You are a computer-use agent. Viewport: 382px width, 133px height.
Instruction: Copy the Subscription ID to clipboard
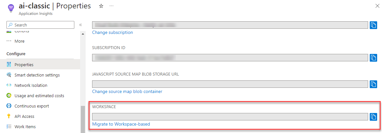(x=373, y=58)
